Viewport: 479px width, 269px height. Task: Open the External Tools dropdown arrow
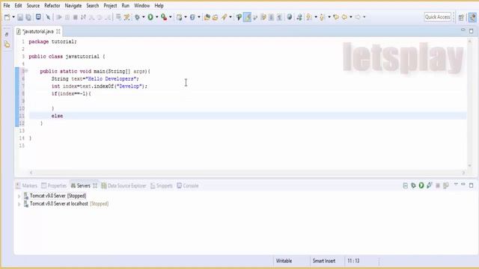[x=170, y=17]
